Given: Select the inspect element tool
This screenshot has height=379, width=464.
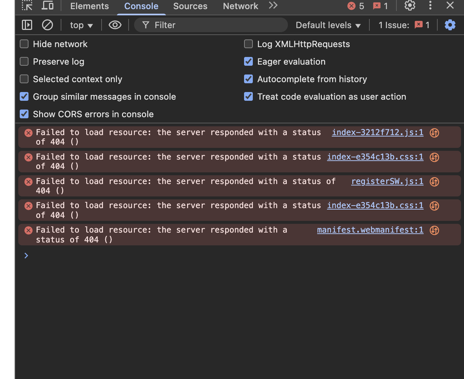Looking at the screenshot, I should point(27,6).
